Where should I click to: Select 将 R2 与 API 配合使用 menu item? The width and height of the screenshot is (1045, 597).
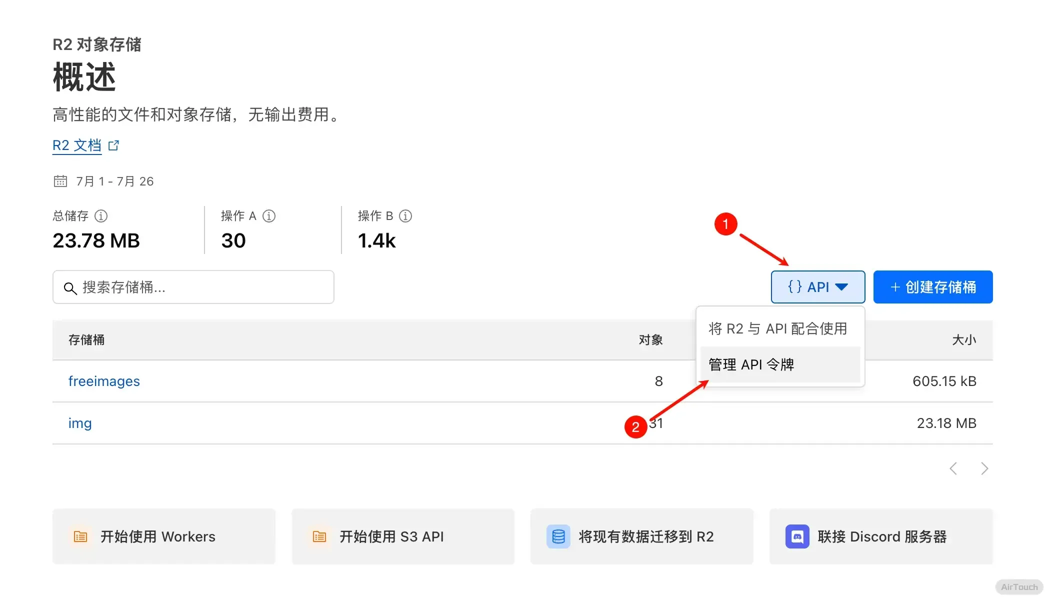click(777, 328)
